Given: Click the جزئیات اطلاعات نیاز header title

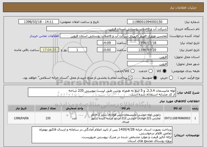Looking at the screenshot, I should point(183,8).
